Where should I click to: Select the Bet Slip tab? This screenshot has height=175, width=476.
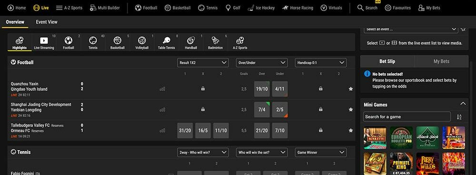pyautogui.click(x=387, y=61)
